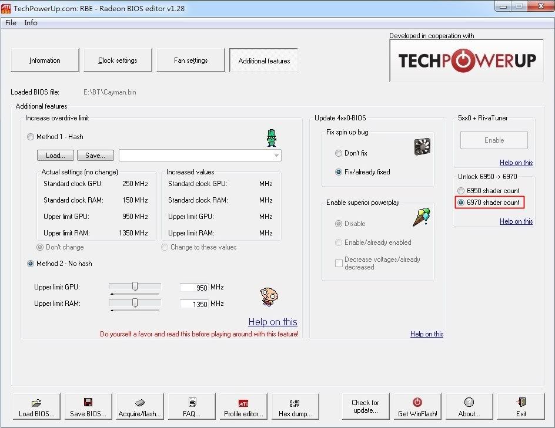Click Upper limit RAM 1350 MHz field

(194, 304)
